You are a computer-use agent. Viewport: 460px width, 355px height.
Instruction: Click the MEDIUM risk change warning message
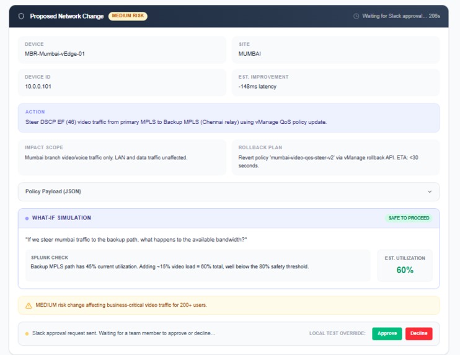(x=121, y=305)
